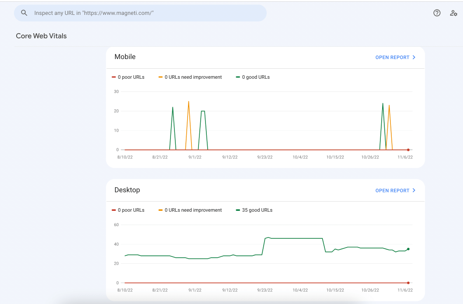Focus the Inspect any URL search field
Screen dimensions: 463x304
tap(140, 13)
